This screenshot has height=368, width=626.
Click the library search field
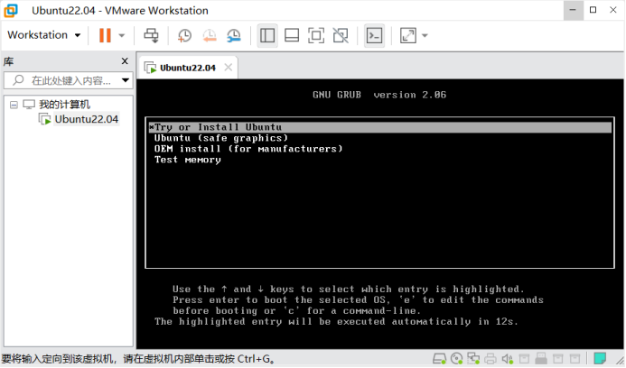coord(70,80)
